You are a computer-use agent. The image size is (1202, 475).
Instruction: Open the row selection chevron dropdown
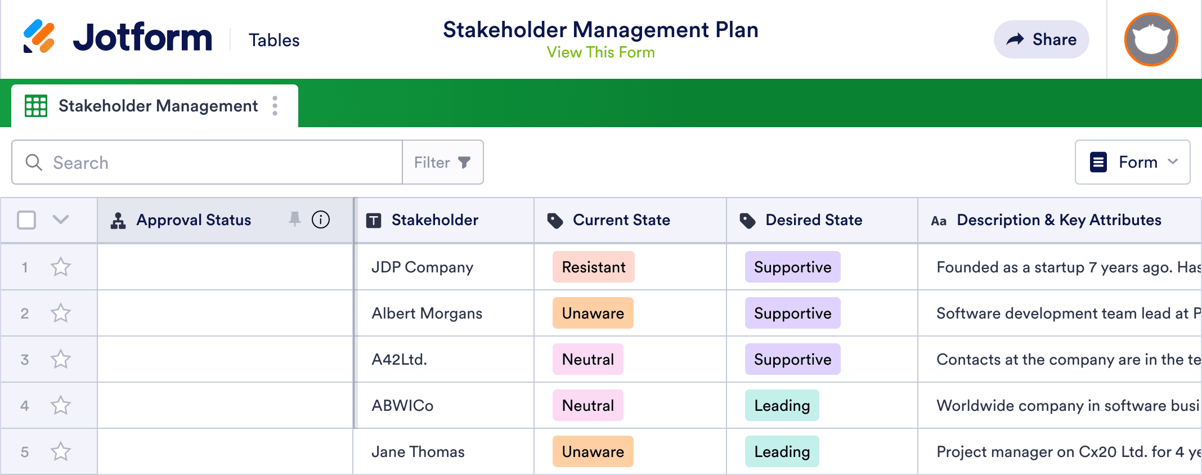[61, 219]
